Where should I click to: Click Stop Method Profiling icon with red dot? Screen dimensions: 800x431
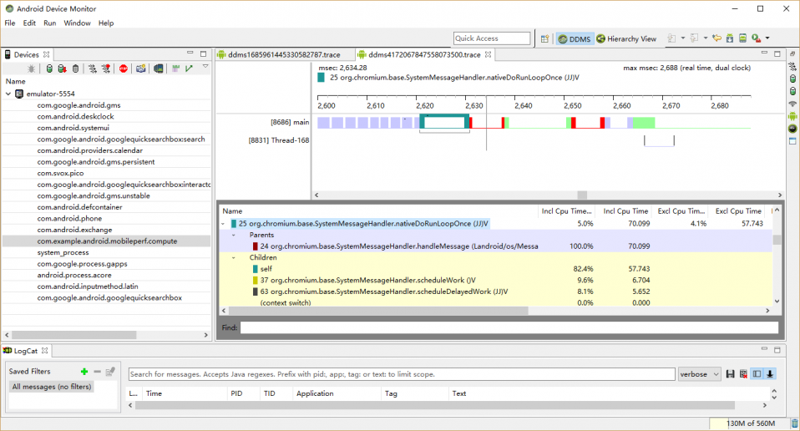(106, 68)
